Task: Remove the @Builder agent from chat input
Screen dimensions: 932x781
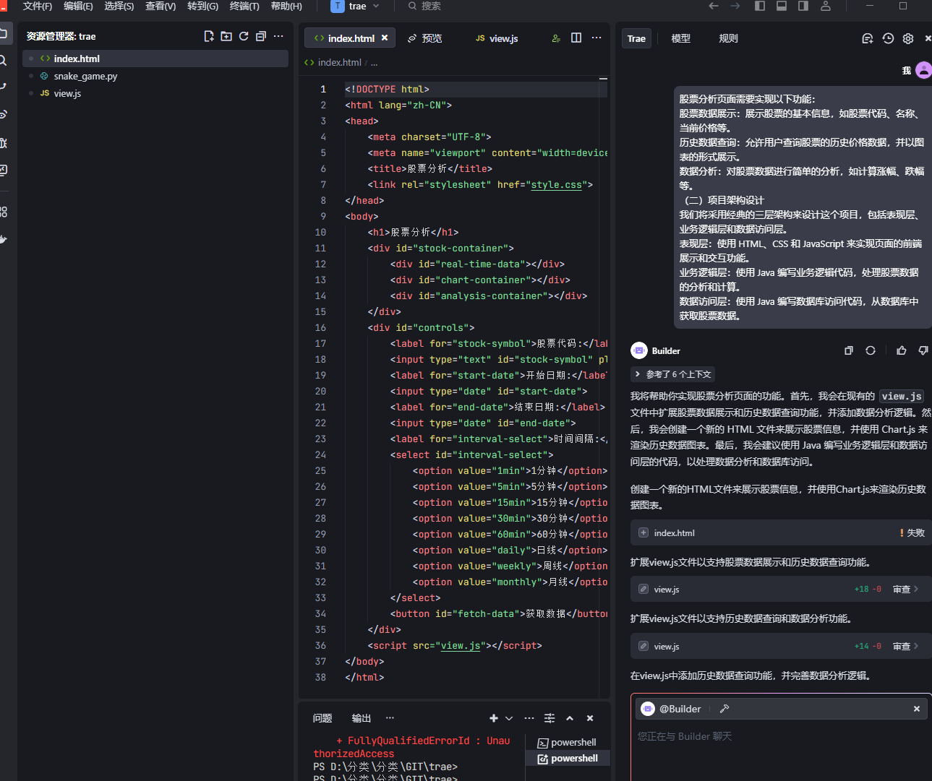Action: point(917,709)
